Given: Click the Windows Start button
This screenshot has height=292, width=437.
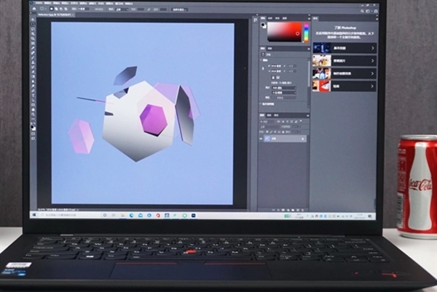Looking at the screenshot, I should point(34,215).
